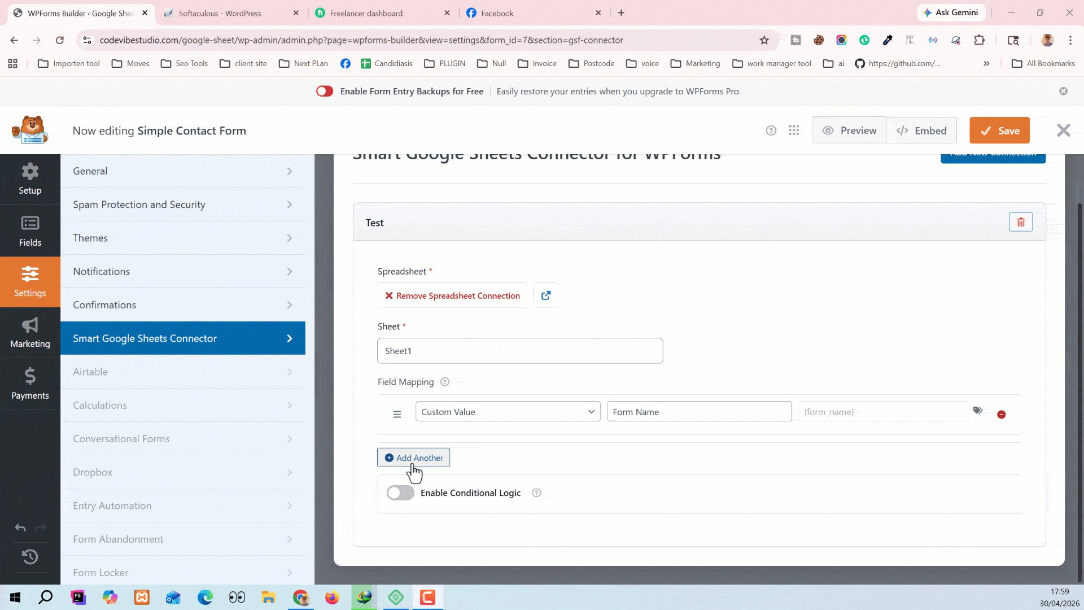Dismiss the entry backups notice
This screenshot has width=1084, height=610.
pyautogui.click(x=1064, y=91)
